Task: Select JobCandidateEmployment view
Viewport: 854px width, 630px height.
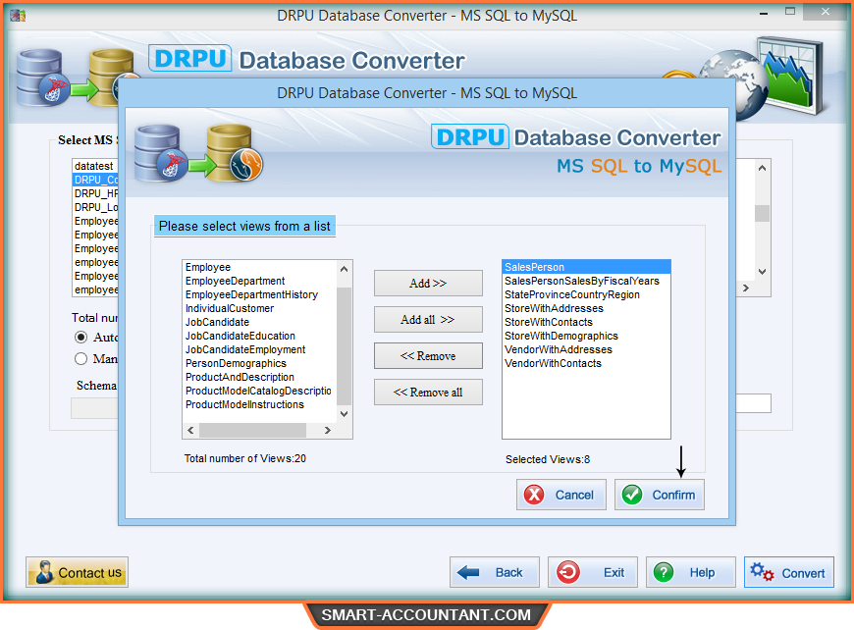Action: tap(259, 349)
